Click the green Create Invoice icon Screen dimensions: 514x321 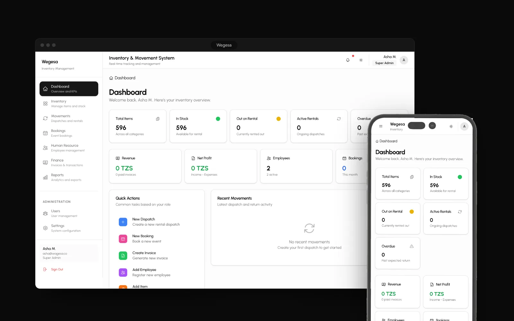point(123,256)
